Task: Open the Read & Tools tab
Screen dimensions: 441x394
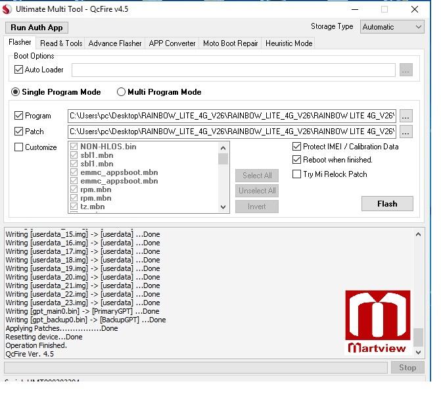Action: pos(61,43)
